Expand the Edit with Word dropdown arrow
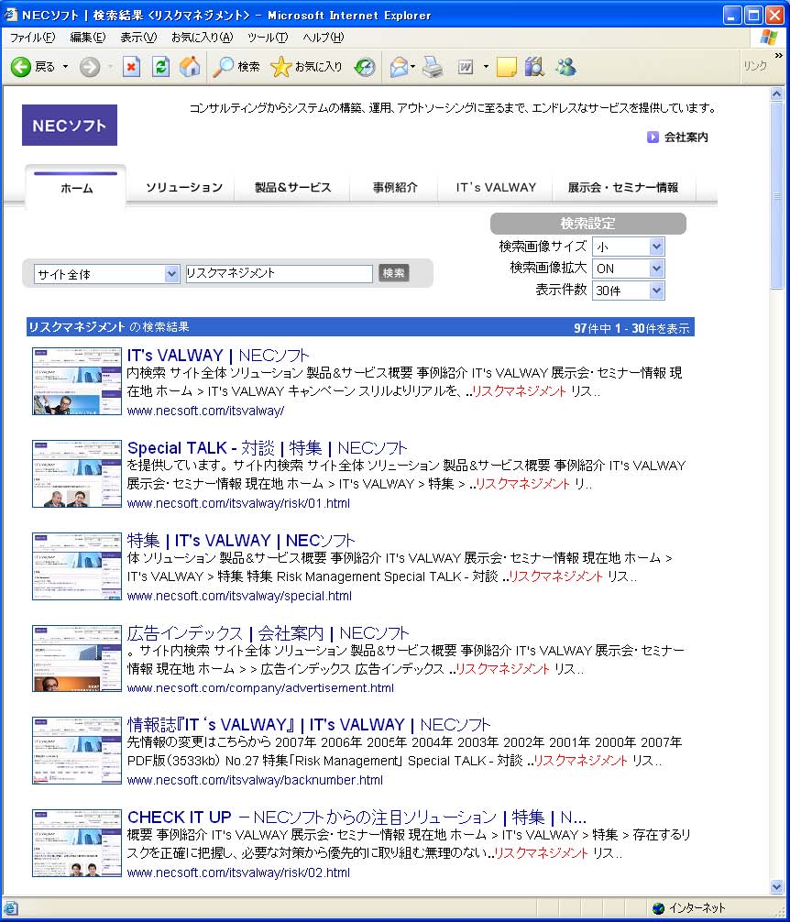 click(x=486, y=66)
